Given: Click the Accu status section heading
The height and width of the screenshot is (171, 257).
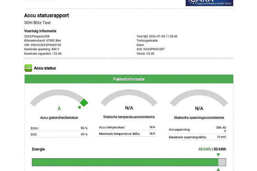Looking at the screenshot, I should coord(45,68).
